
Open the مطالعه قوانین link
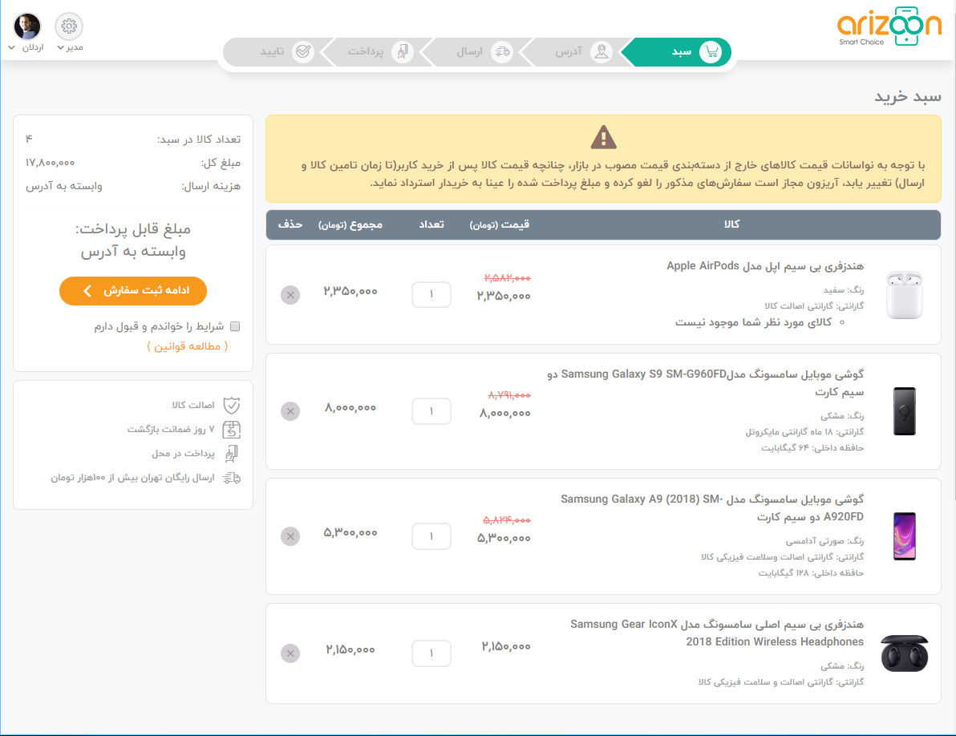point(187,346)
